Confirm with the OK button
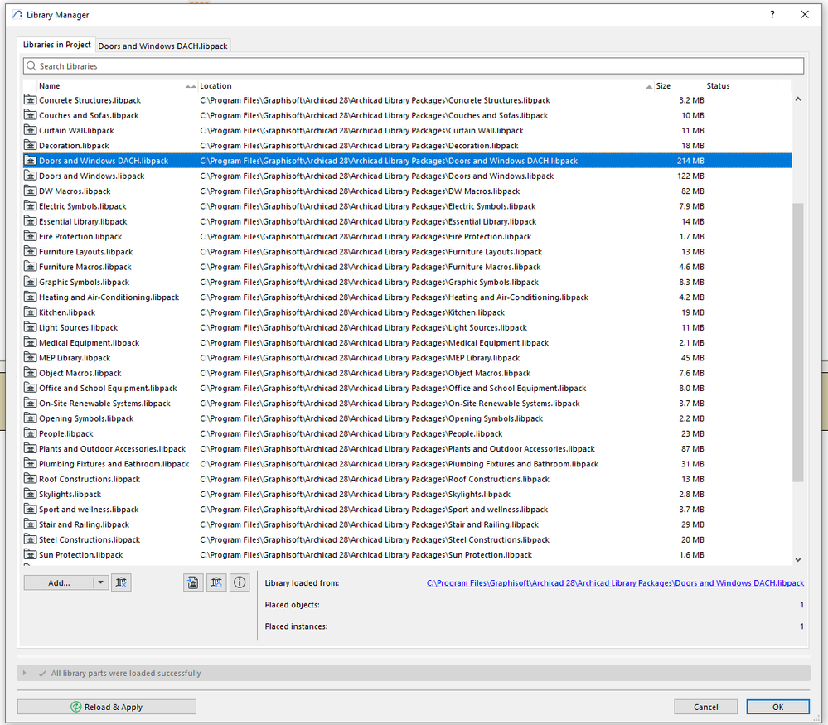Viewport: 828px width, 725px height. (777, 707)
